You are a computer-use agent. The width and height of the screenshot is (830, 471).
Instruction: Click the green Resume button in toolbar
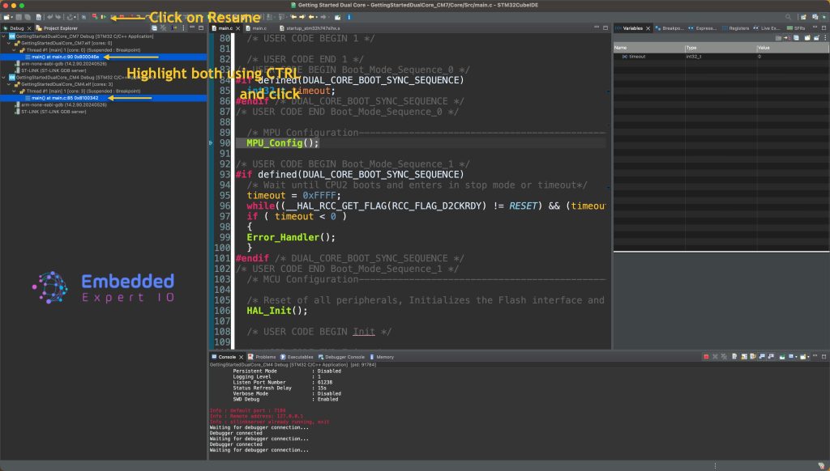(x=103, y=16)
